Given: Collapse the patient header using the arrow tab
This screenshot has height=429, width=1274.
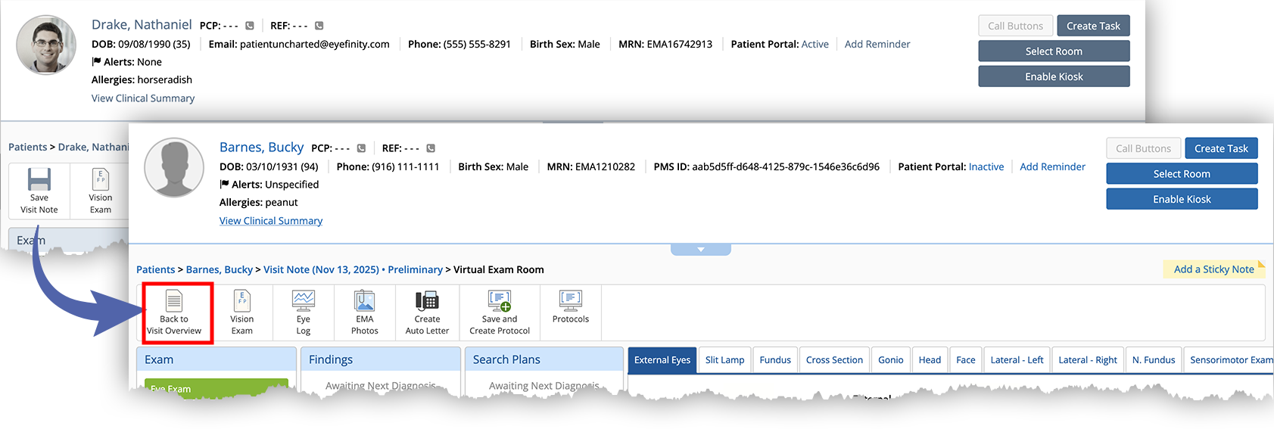Looking at the screenshot, I should click(700, 250).
